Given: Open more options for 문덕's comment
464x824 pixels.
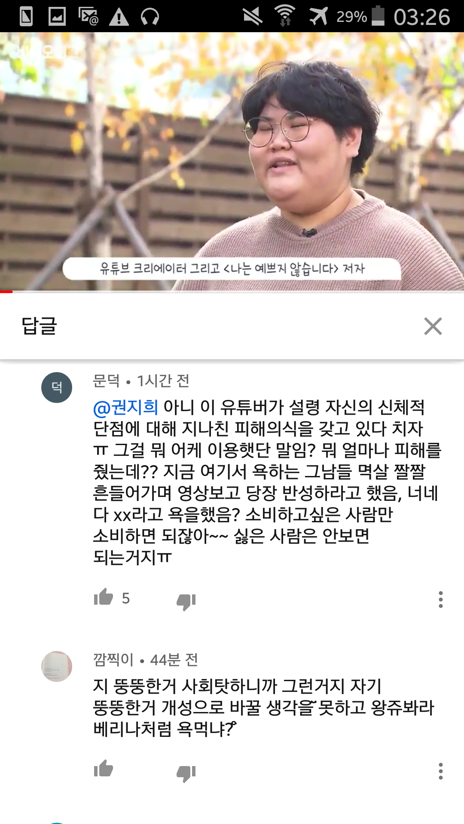Looking at the screenshot, I should (440, 599).
